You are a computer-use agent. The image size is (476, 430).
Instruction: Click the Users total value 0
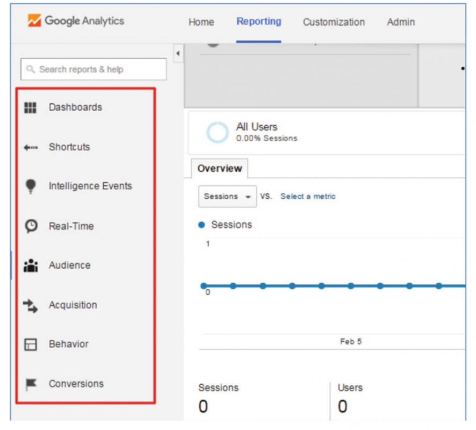343,406
